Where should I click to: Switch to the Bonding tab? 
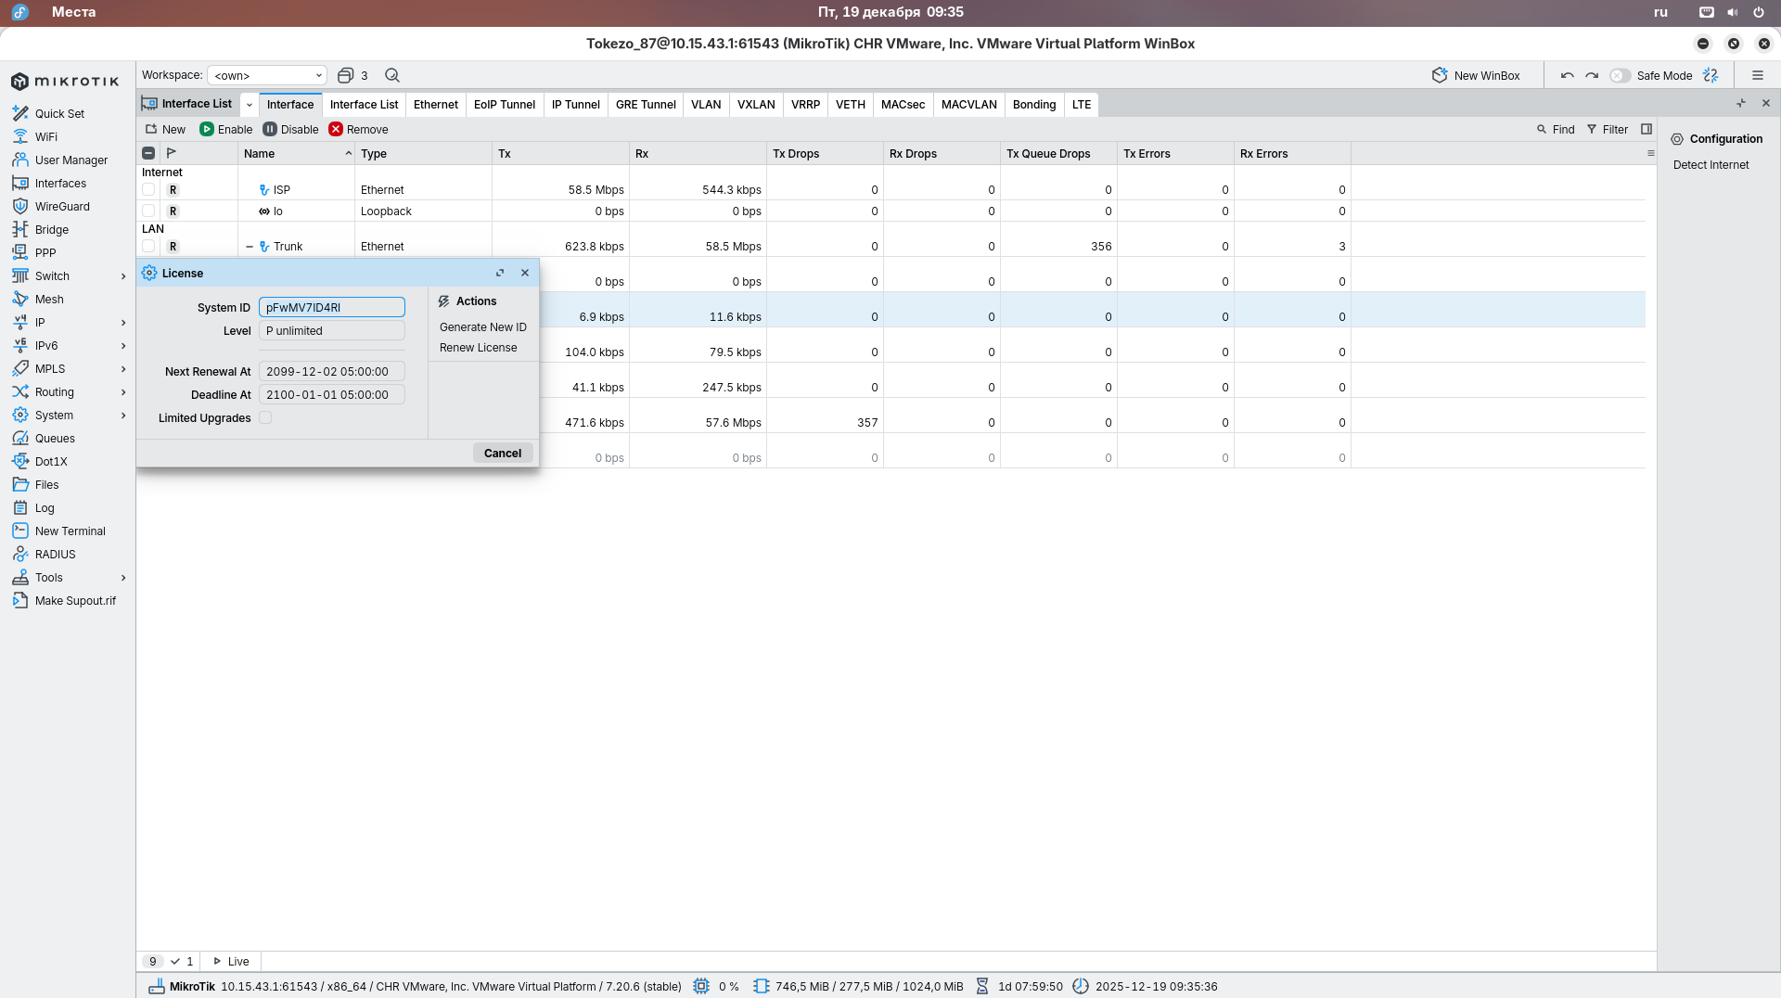tap(1033, 104)
